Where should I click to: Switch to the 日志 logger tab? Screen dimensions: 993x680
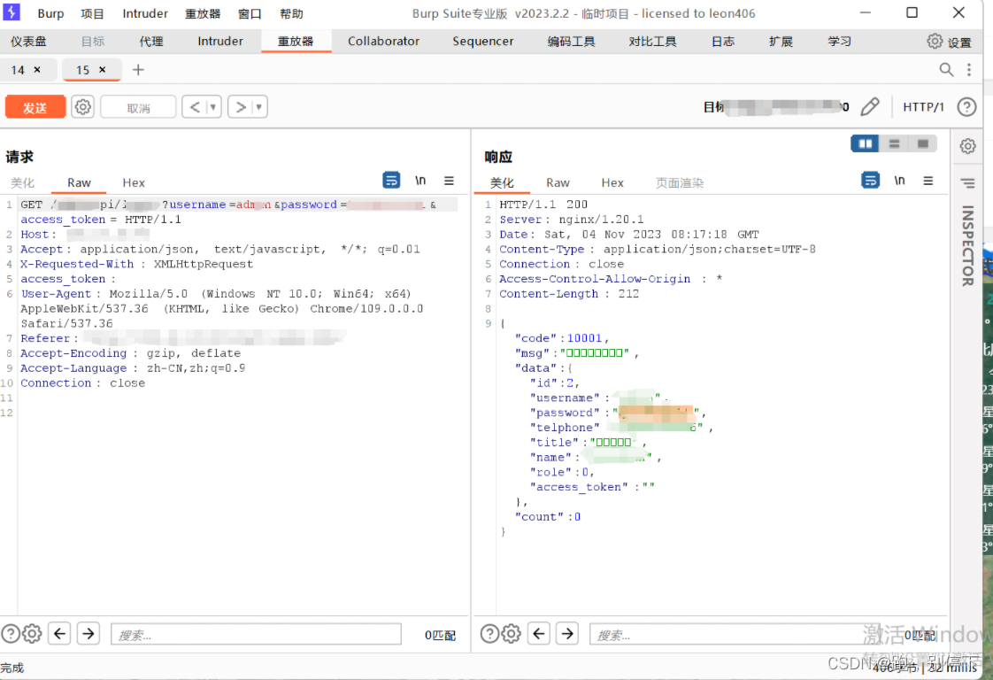click(722, 42)
